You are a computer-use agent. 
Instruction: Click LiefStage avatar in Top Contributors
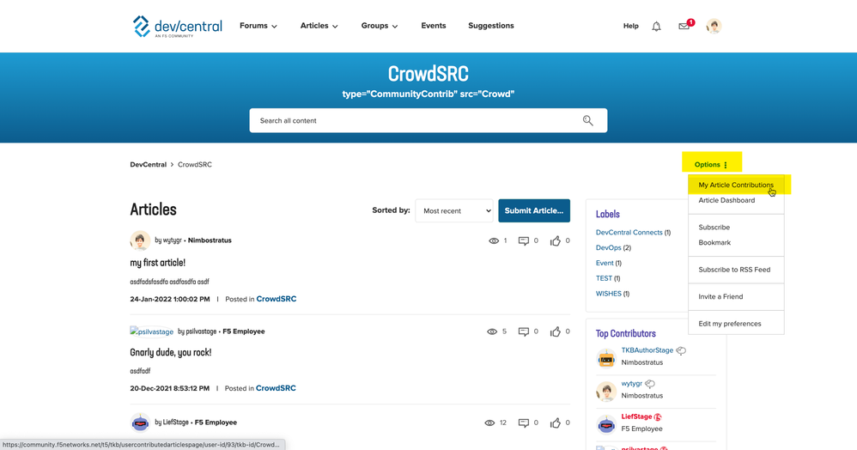pyautogui.click(x=606, y=424)
